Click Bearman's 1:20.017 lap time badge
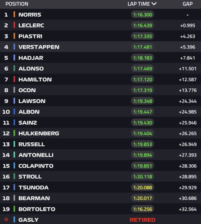The width and height of the screenshot is (201, 224). tap(143, 198)
